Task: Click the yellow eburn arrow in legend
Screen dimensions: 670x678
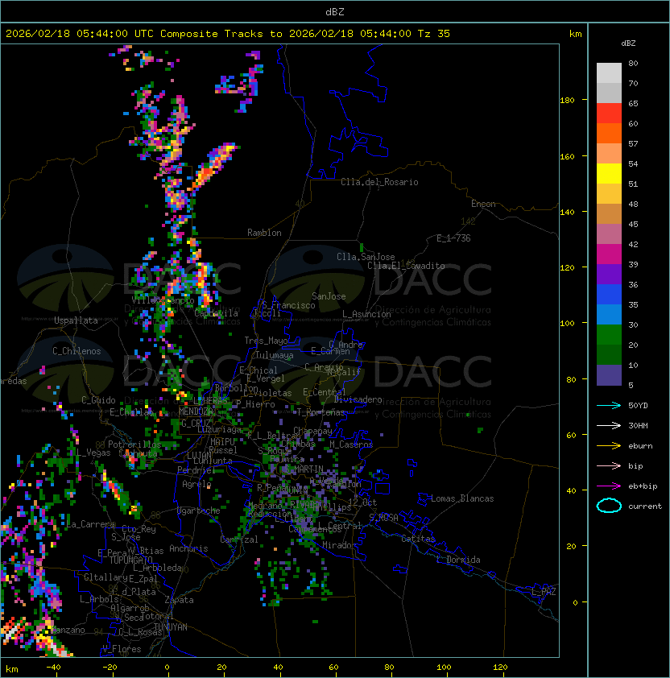Action: 609,446
